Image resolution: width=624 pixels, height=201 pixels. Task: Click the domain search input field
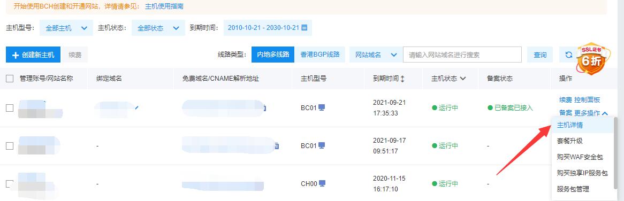462,55
